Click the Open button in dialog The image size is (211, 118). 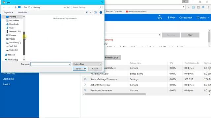pyautogui.click(x=78, y=69)
